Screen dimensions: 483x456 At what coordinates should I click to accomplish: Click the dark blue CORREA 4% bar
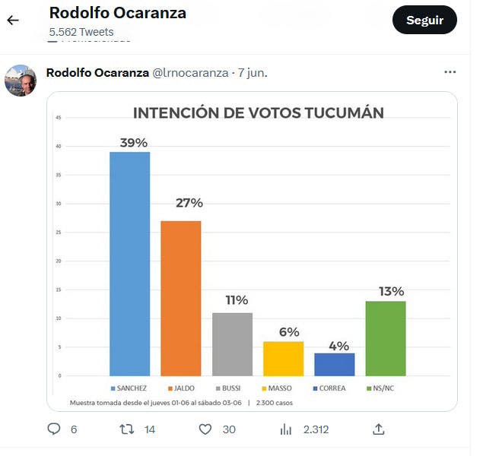click(x=335, y=364)
